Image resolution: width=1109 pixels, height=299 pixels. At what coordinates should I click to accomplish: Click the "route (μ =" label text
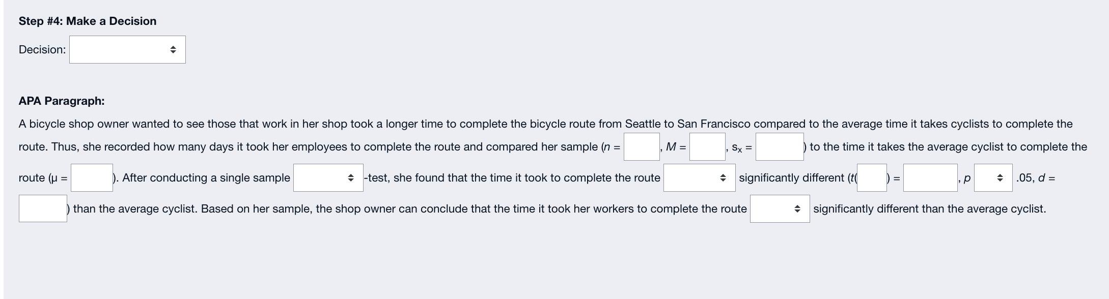tap(43, 178)
